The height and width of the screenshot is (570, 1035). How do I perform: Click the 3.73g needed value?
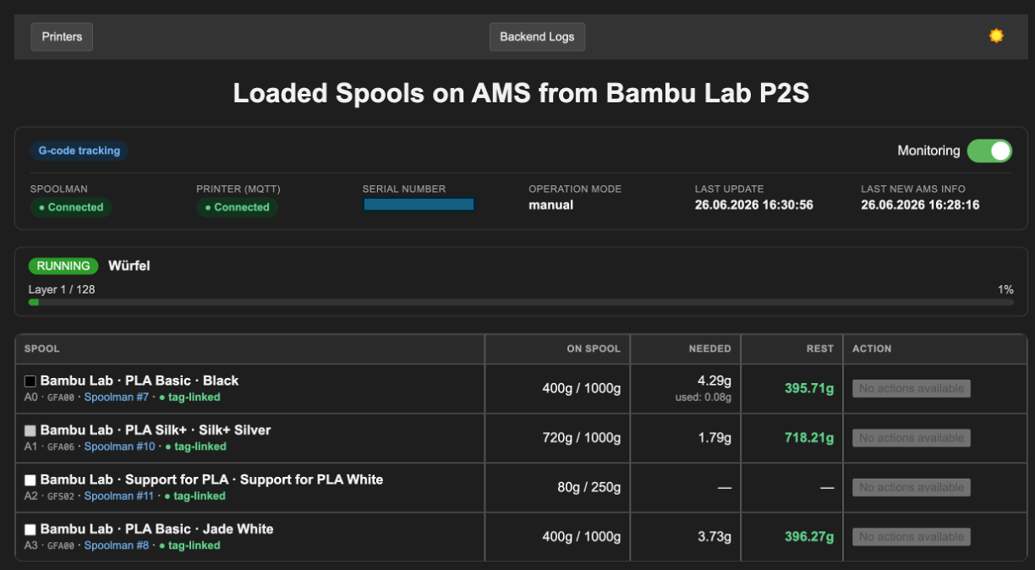tap(713, 537)
